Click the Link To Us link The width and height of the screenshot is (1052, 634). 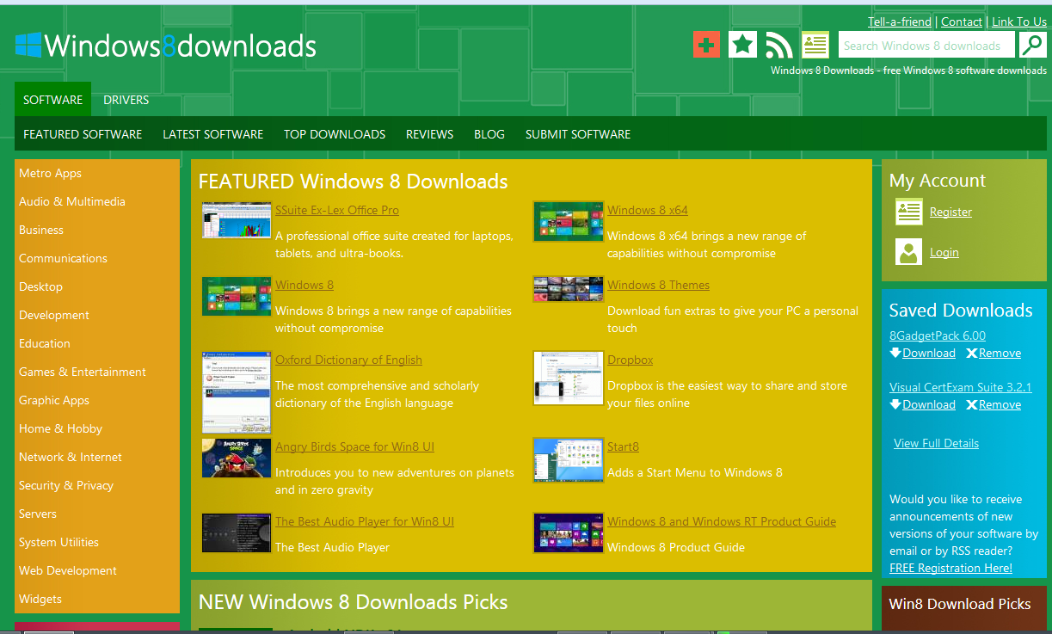[x=1019, y=22]
